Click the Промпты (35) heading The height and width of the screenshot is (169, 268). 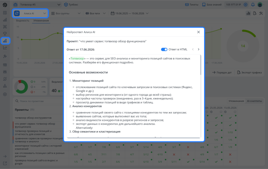pos(24,110)
